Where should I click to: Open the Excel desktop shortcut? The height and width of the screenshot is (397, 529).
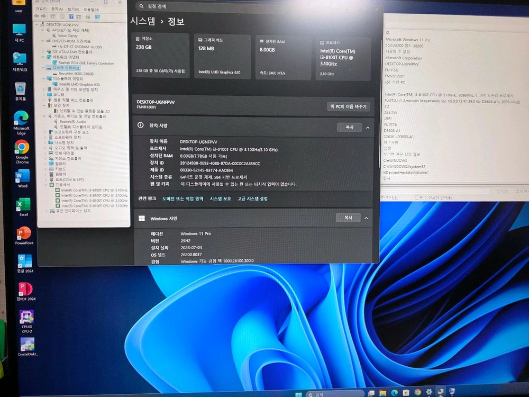click(24, 207)
